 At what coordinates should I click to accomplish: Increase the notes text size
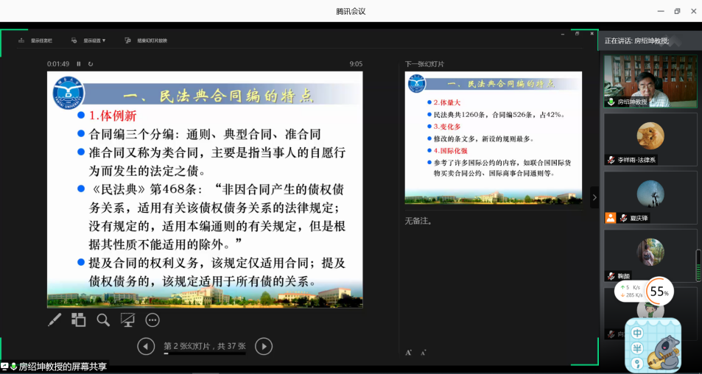click(408, 353)
